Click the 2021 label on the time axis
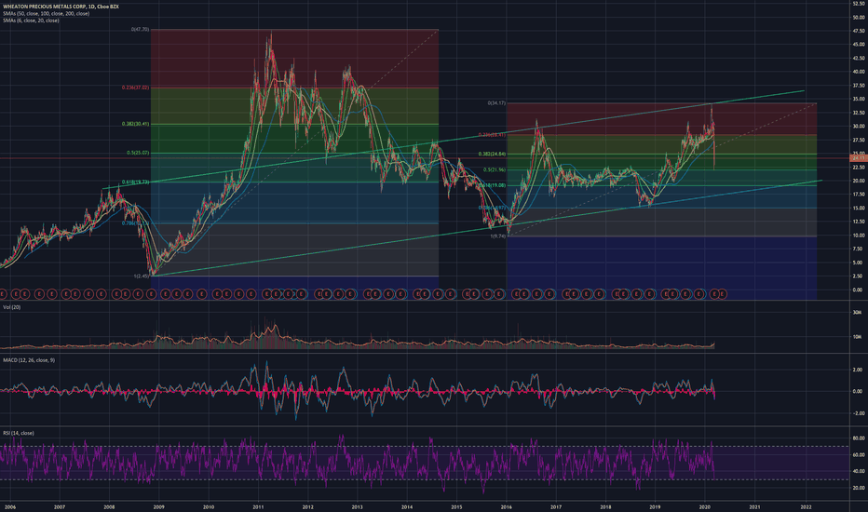 point(754,507)
